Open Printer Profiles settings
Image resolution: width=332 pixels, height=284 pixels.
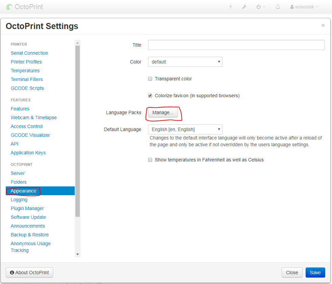(26, 62)
